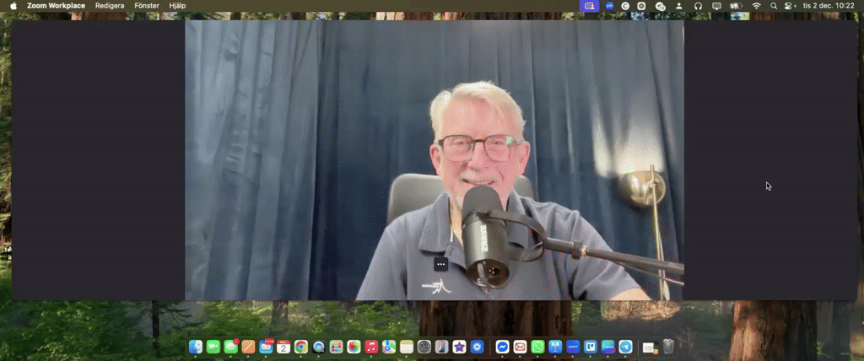
Task: Open Maps from the Dock
Action: click(389, 347)
